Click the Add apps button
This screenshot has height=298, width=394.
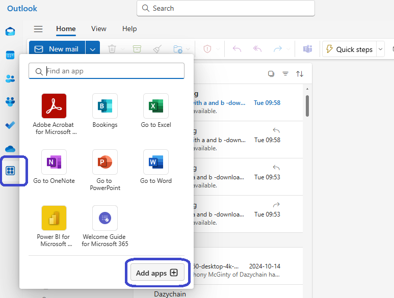157,273
